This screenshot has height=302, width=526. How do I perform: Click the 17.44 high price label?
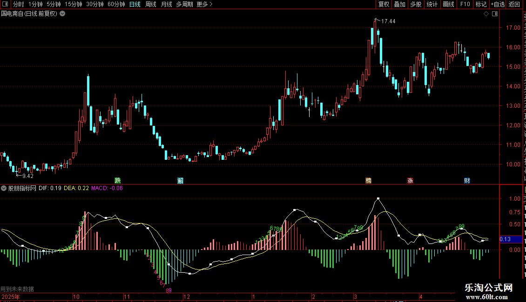click(x=388, y=21)
